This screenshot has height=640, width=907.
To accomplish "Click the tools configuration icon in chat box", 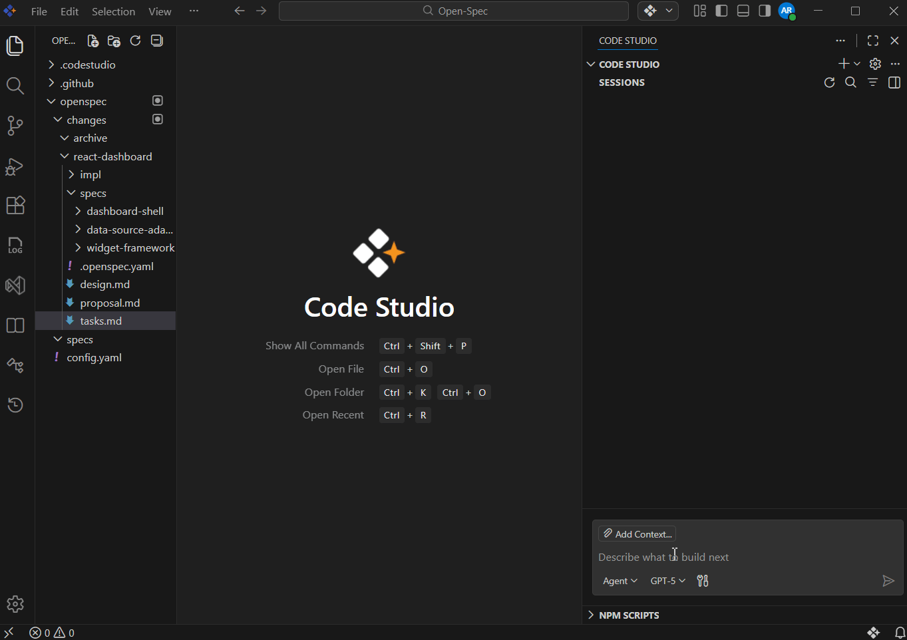I will [x=703, y=581].
